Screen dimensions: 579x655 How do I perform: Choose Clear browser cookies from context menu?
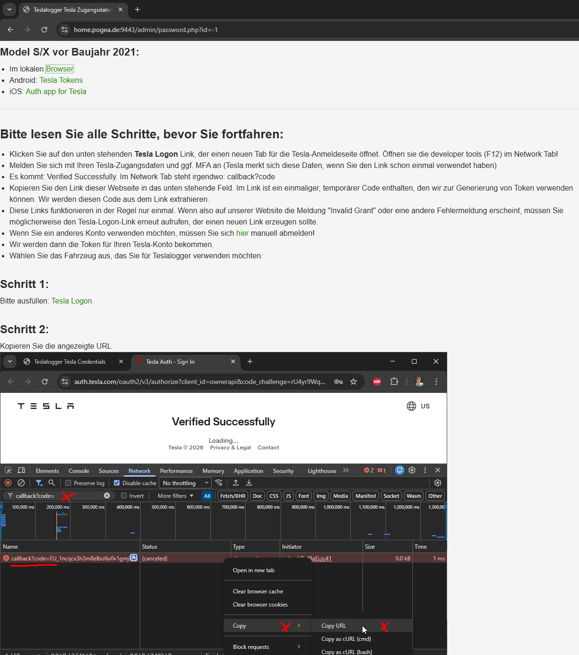click(x=268, y=605)
